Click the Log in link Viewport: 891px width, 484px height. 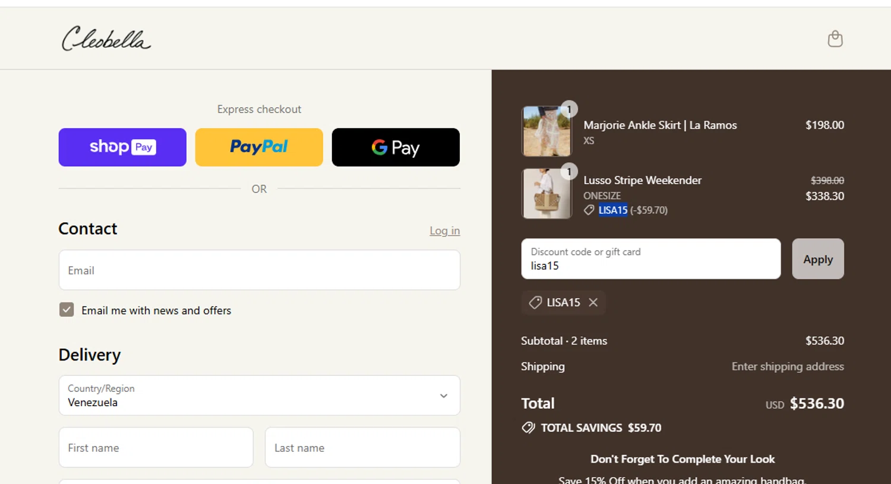pos(445,230)
